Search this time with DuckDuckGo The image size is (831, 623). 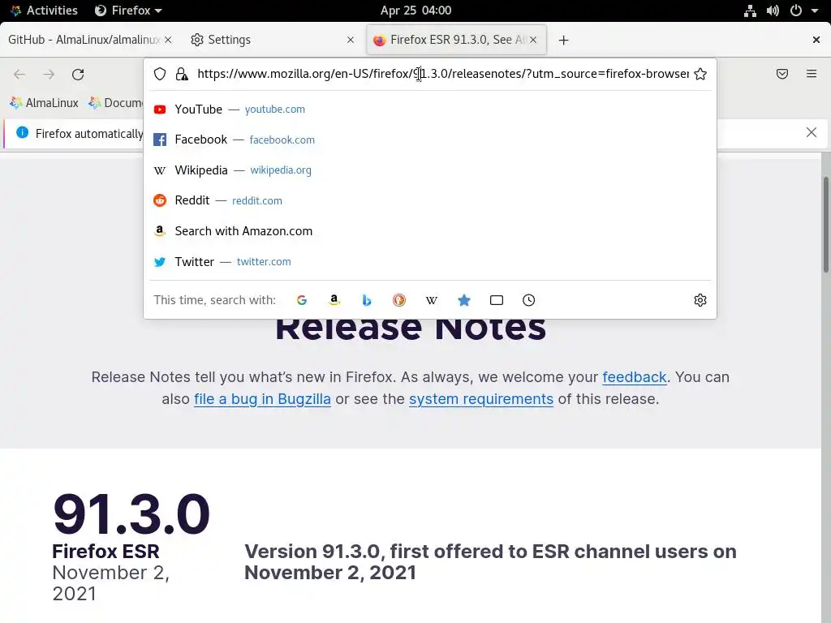pyautogui.click(x=399, y=300)
